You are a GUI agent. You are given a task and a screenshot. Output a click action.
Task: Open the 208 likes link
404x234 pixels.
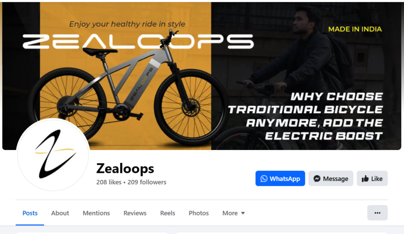click(x=109, y=182)
